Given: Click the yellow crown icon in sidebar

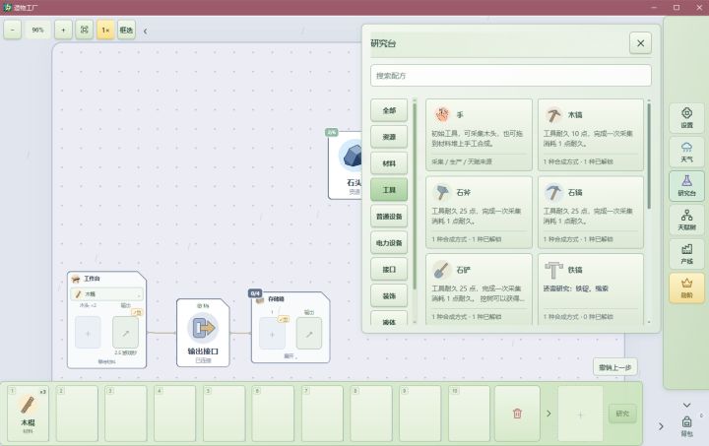Looking at the screenshot, I should click(686, 287).
